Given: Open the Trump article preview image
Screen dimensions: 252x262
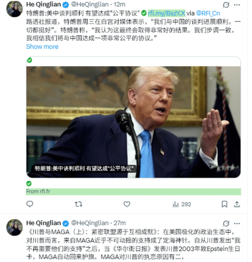Looking at the screenshot, I should pyautogui.click(x=134, y=122).
